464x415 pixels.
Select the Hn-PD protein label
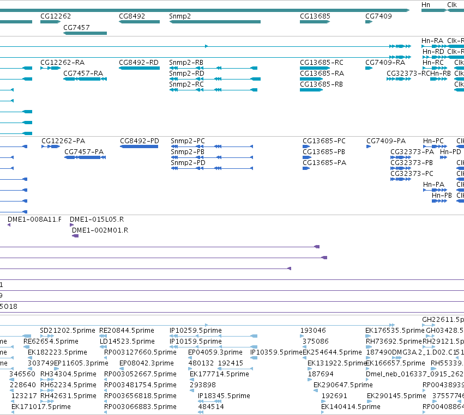tap(450, 152)
